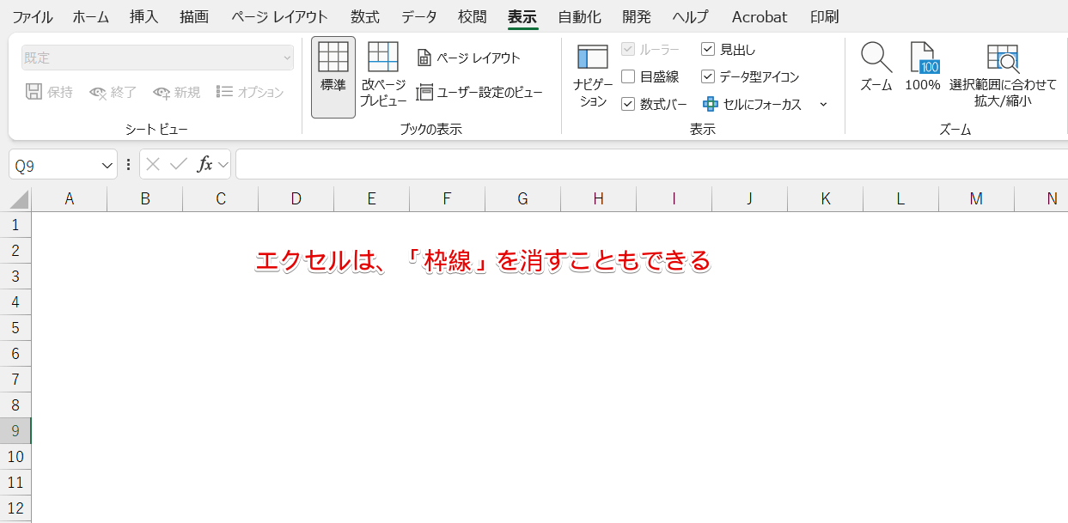Image resolution: width=1068 pixels, height=523 pixels.
Task: Select the データ型アイコン checkbox
Action: coord(708,76)
